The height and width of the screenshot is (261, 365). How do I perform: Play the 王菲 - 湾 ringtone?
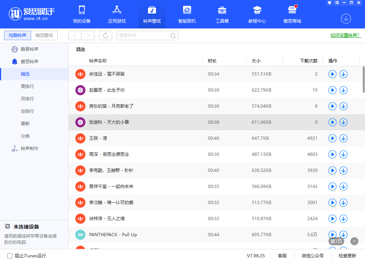(x=332, y=138)
